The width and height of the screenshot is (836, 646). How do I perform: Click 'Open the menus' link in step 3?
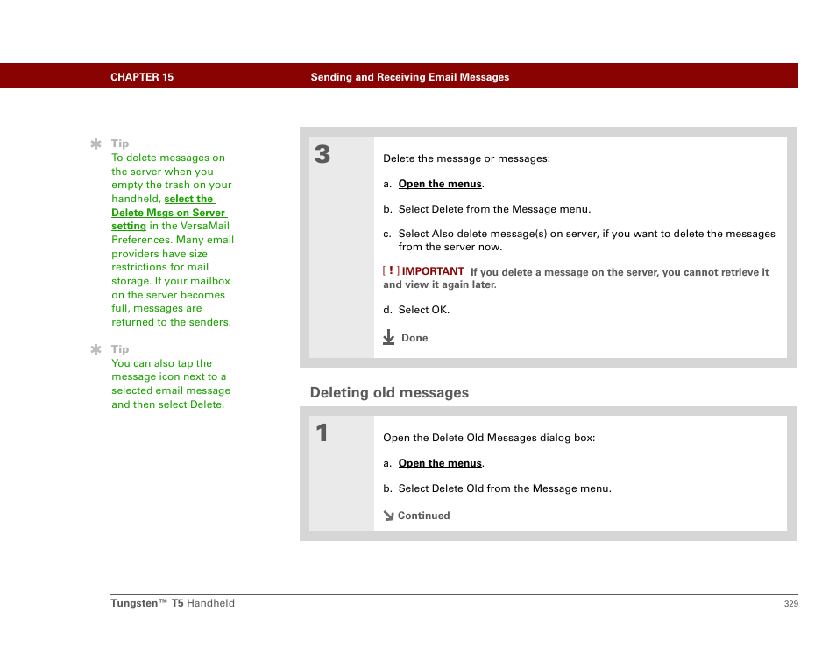click(441, 184)
